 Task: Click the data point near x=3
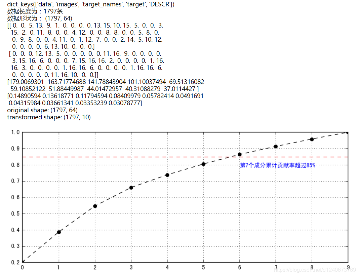point(131,188)
